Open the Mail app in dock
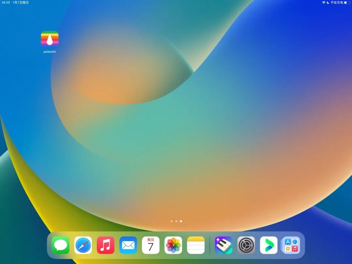 128,245
